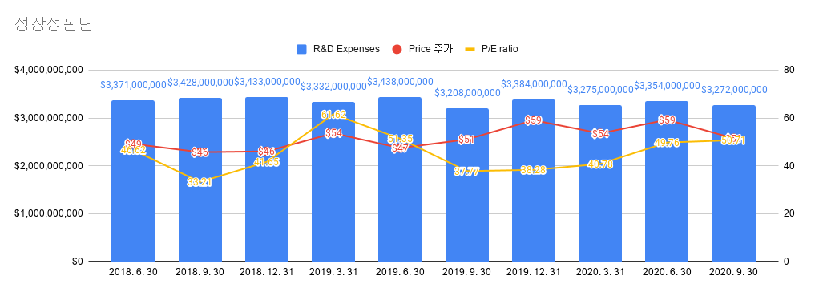Click the $3,428,000,000 data label

200,83
